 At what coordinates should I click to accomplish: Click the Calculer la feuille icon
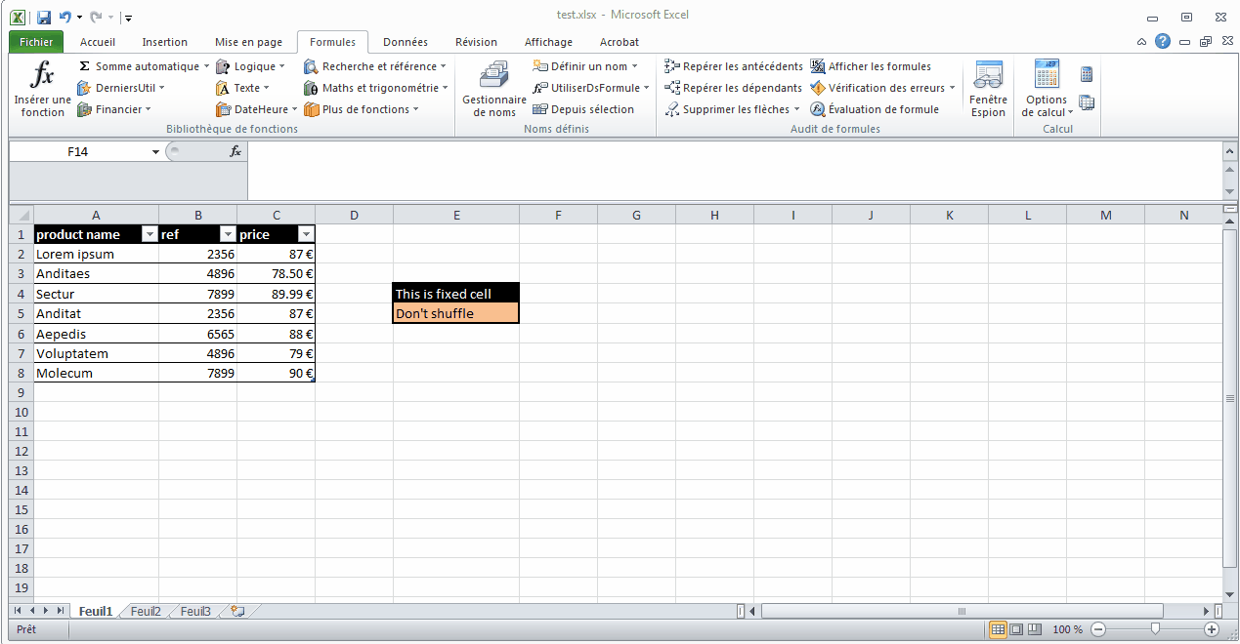point(1087,102)
